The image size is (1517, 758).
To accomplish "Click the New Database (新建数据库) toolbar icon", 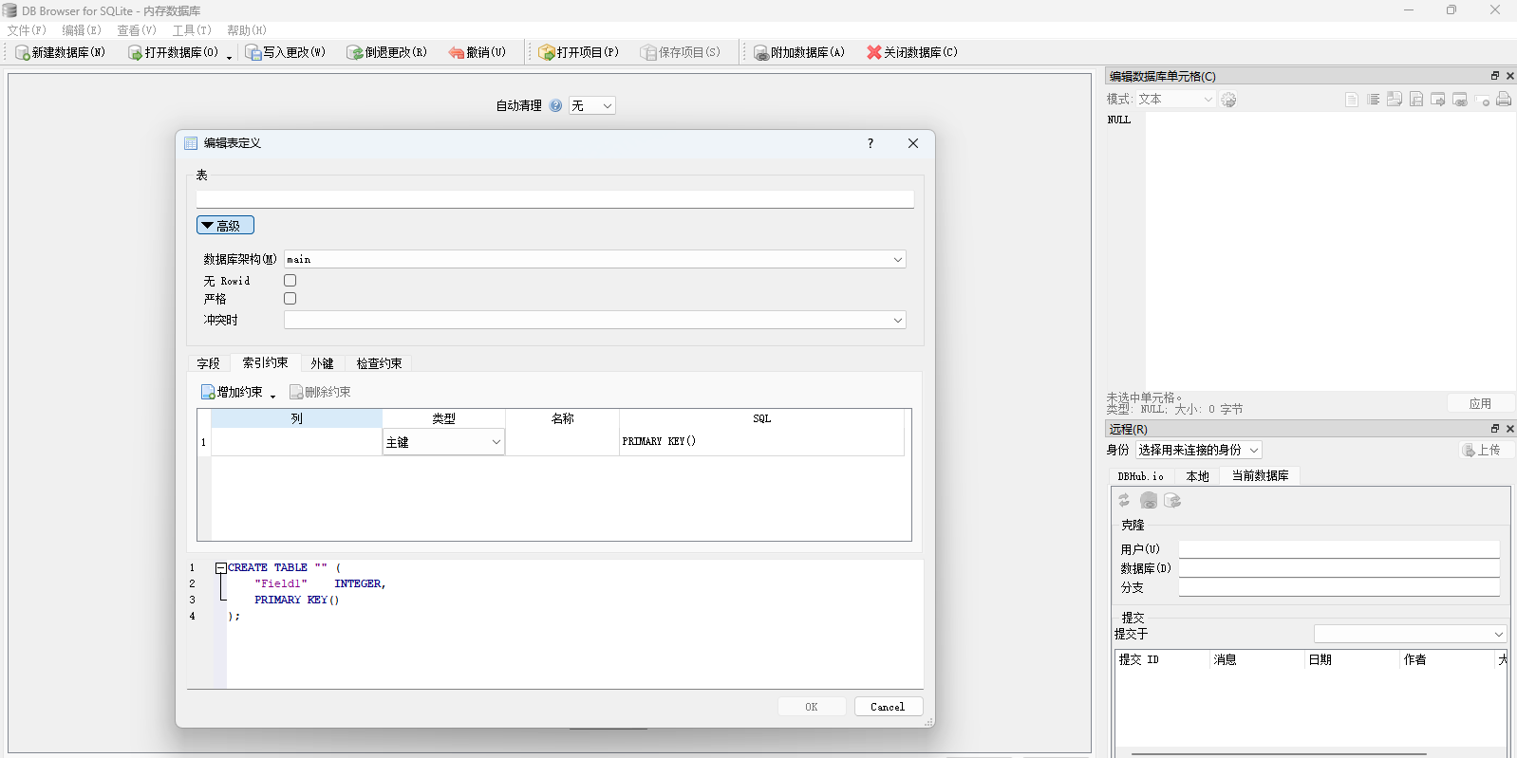I will (x=23, y=53).
